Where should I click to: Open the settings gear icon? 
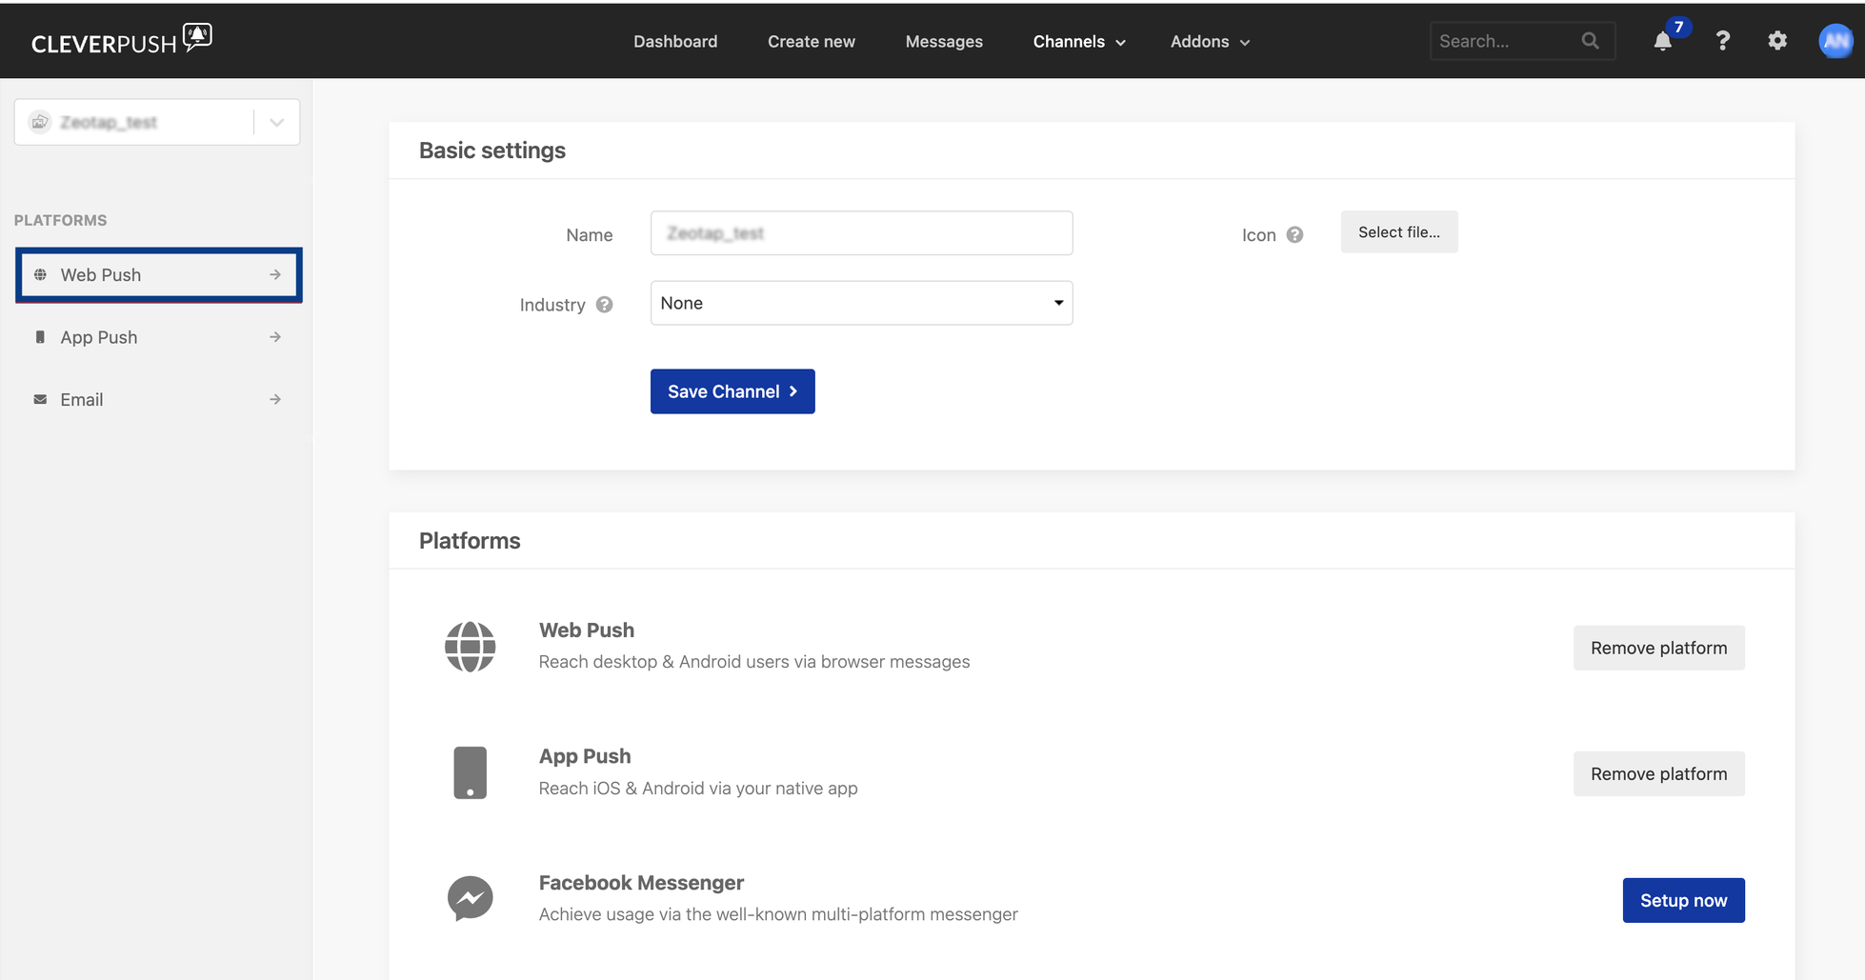click(x=1777, y=41)
